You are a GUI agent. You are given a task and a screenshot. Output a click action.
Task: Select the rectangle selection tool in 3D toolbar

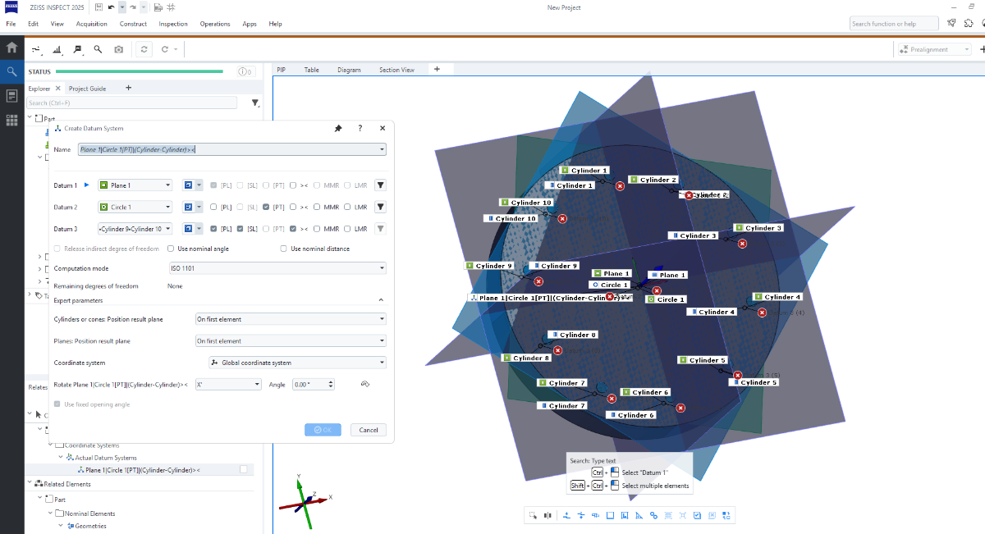(x=533, y=515)
